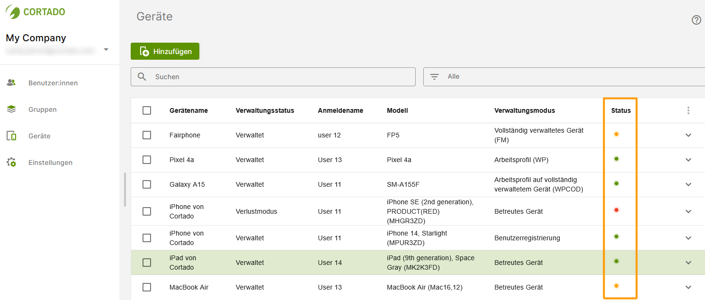The height and width of the screenshot is (300, 705).
Task: Click the orange status dot for MacBook Air
Action: coord(616,286)
